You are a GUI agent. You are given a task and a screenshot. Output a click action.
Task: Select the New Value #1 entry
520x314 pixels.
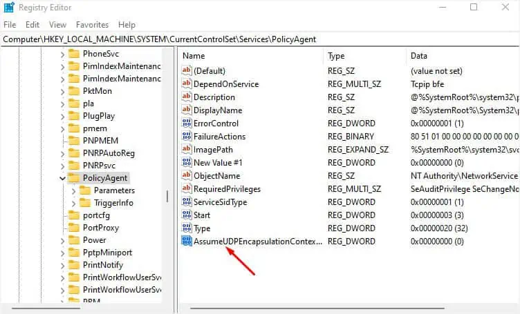pos(216,162)
